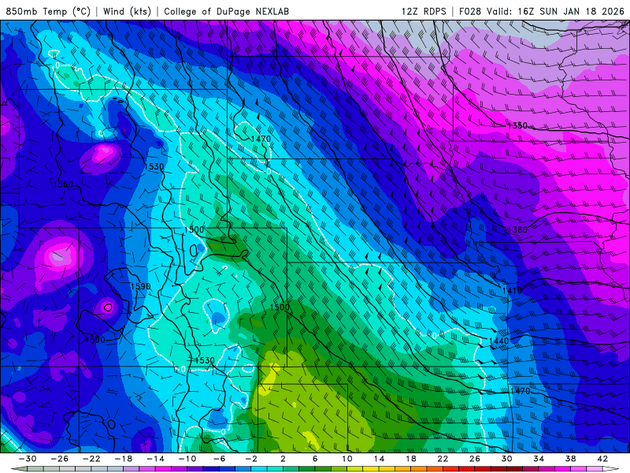This screenshot has width=630, height=473.
Task: Select the "College of DuPage NEXLAB" text
Action: pyautogui.click(x=226, y=11)
